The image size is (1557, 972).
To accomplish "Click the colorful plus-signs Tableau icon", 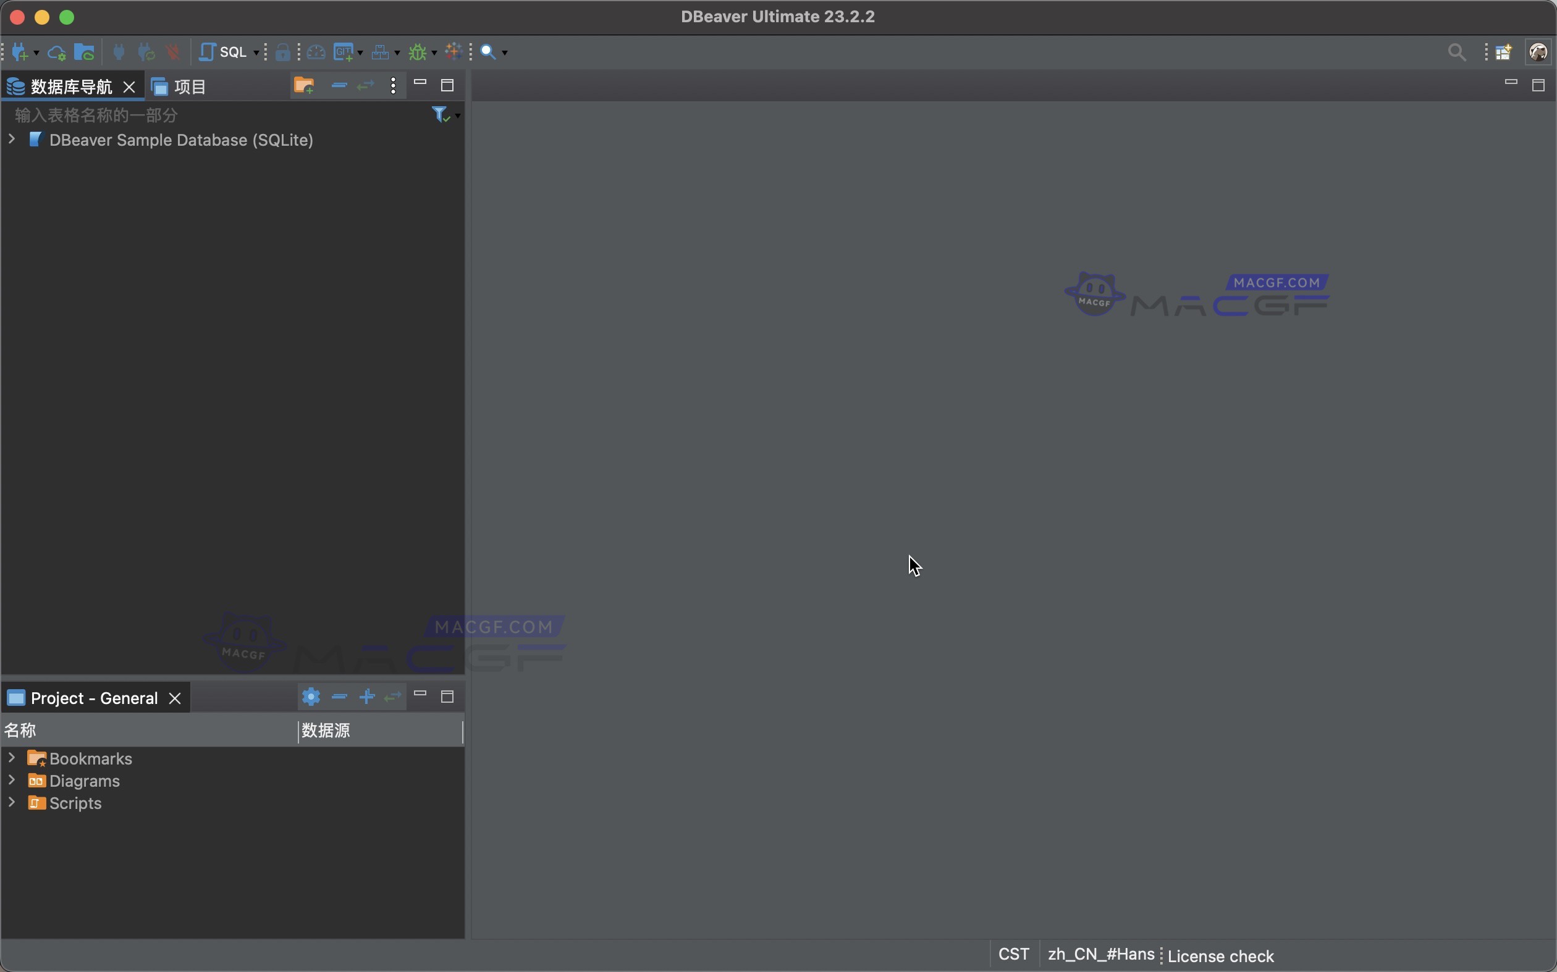I will pos(454,51).
